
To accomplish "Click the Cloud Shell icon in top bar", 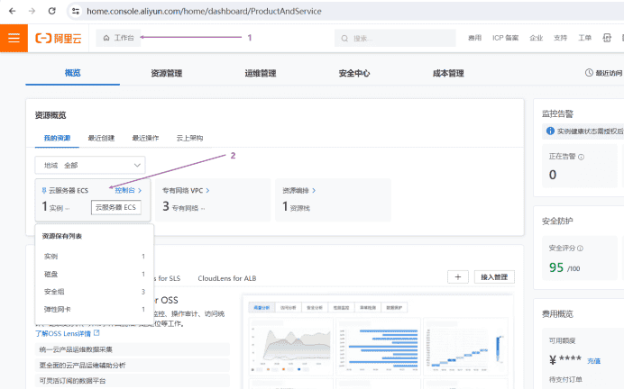I will (607, 38).
